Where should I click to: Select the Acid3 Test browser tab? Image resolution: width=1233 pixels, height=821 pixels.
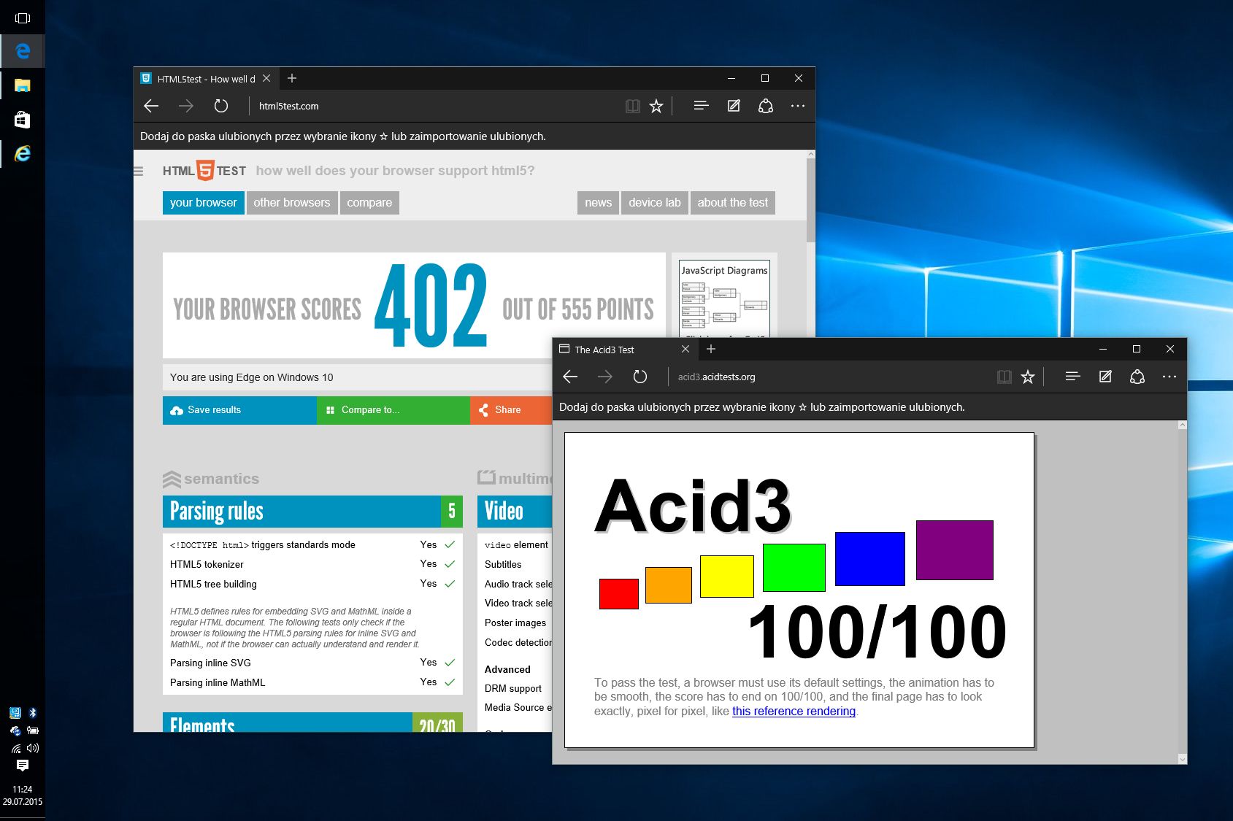pos(625,350)
